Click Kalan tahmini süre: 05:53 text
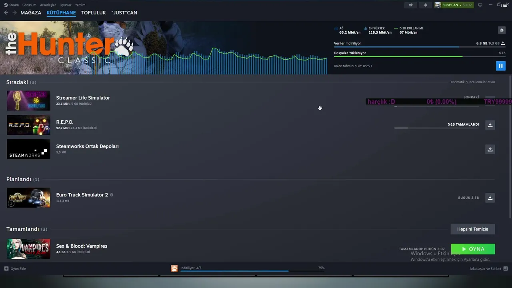Screen dimensions: 512x288 353,66
